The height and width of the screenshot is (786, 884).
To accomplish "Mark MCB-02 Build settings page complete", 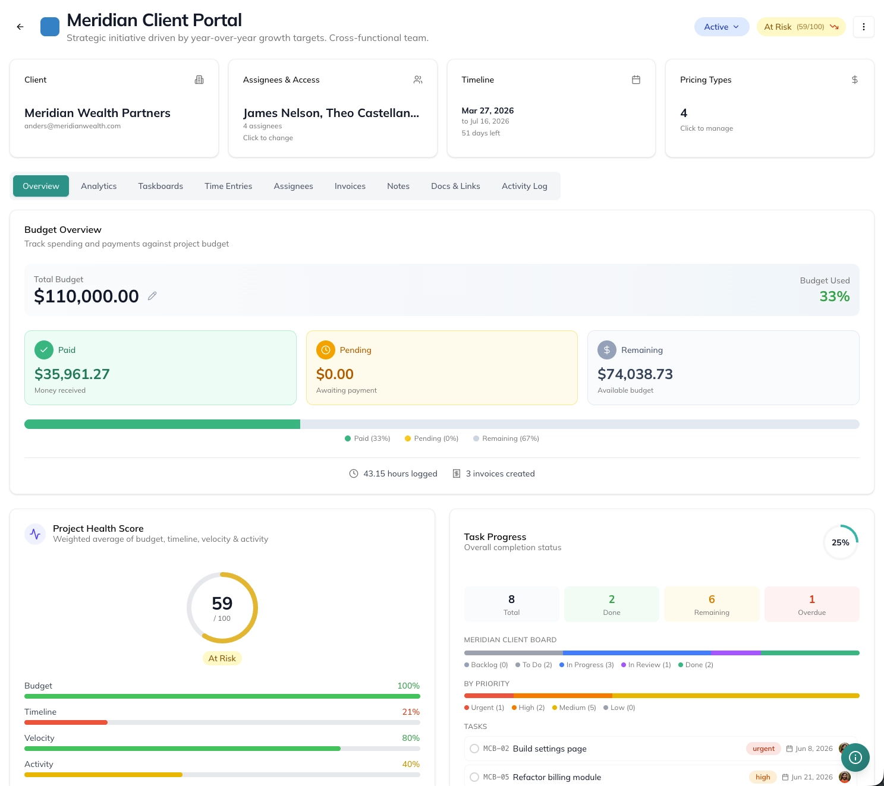I will tap(474, 749).
